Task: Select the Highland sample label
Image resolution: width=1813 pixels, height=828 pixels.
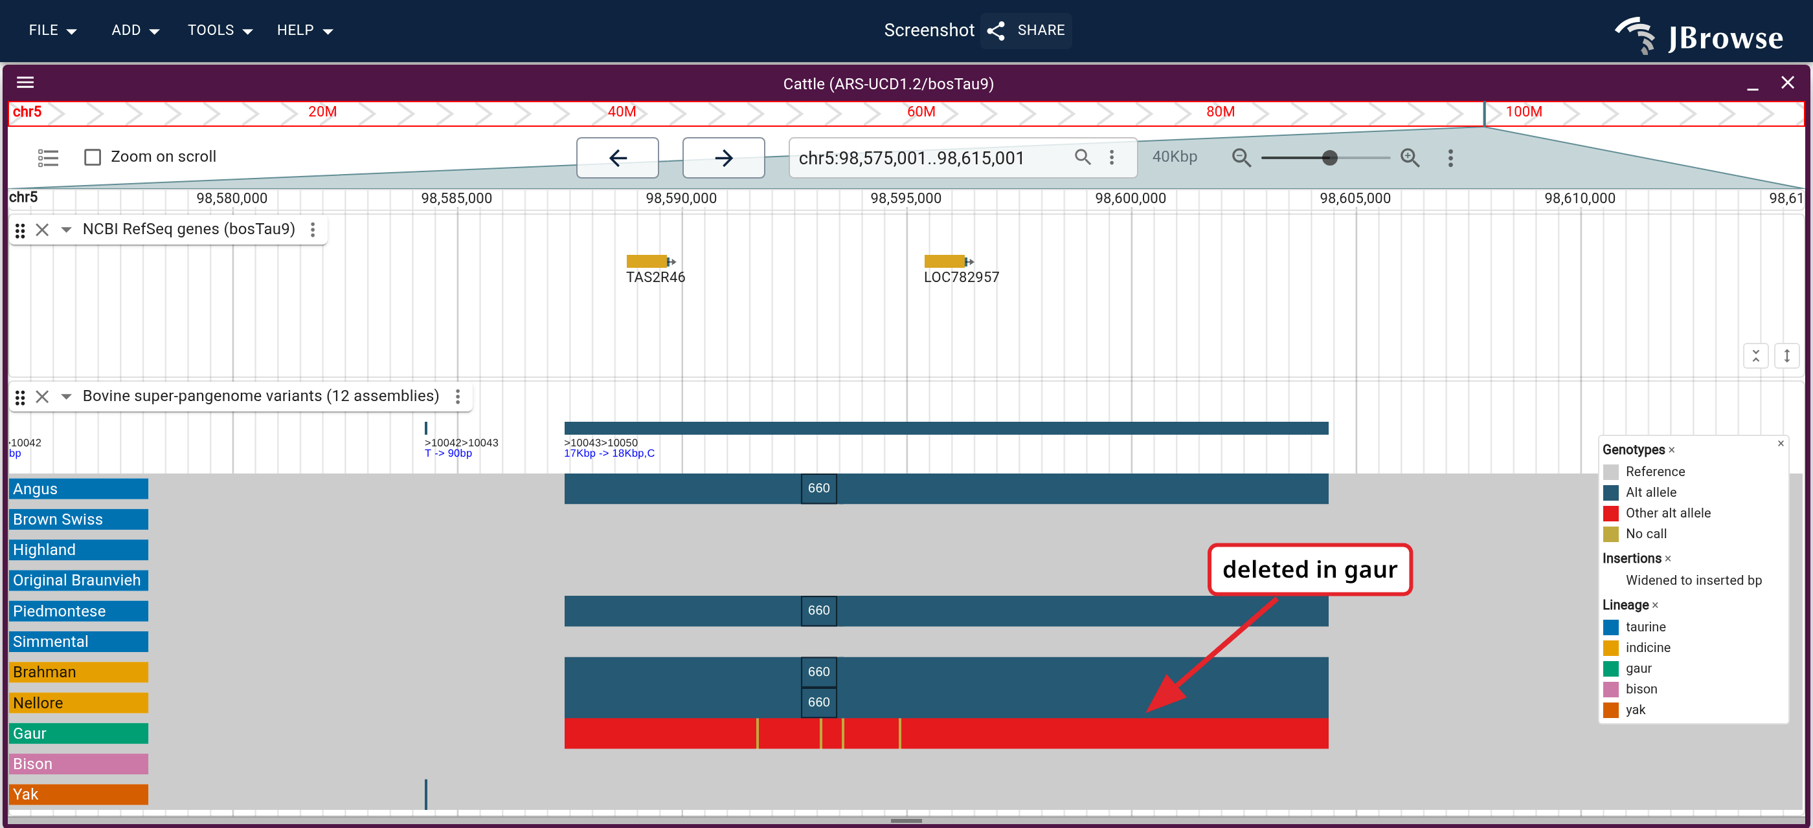Action: 78,550
